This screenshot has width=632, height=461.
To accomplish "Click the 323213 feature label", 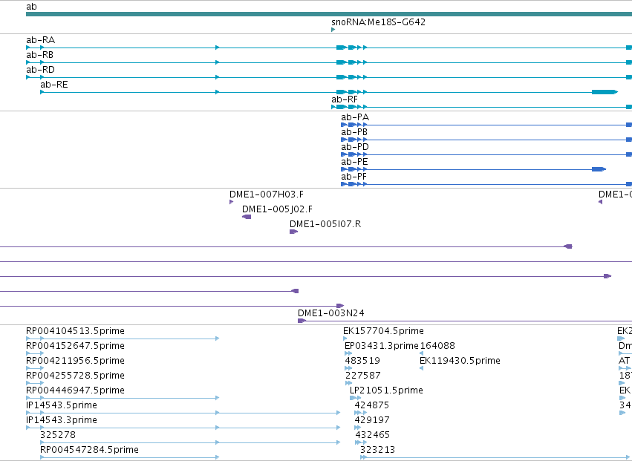I will [x=378, y=450].
